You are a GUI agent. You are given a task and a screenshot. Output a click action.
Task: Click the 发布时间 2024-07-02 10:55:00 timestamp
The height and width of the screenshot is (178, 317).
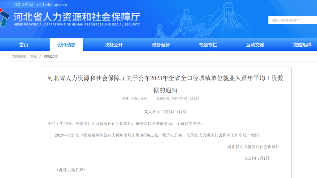pyautogui.click(x=178, y=99)
